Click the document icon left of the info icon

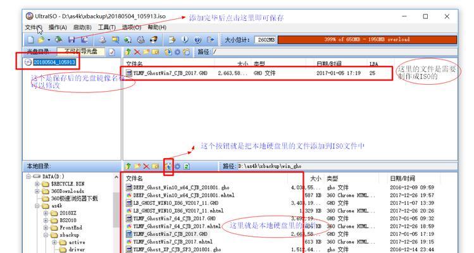pyautogui.click(x=172, y=40)
